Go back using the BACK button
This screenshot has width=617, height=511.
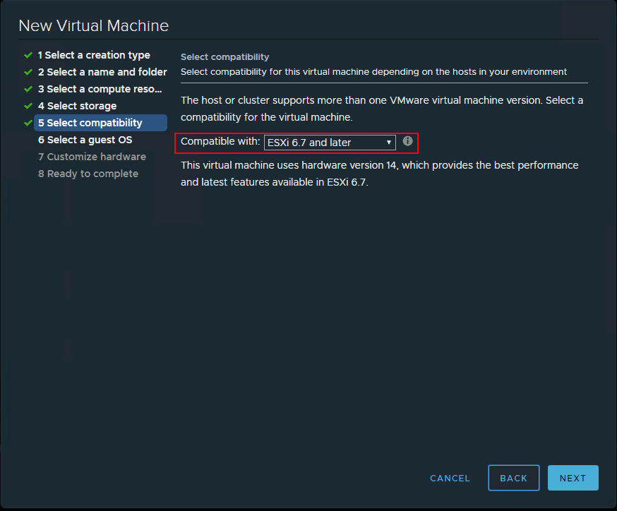click(513, 478)
